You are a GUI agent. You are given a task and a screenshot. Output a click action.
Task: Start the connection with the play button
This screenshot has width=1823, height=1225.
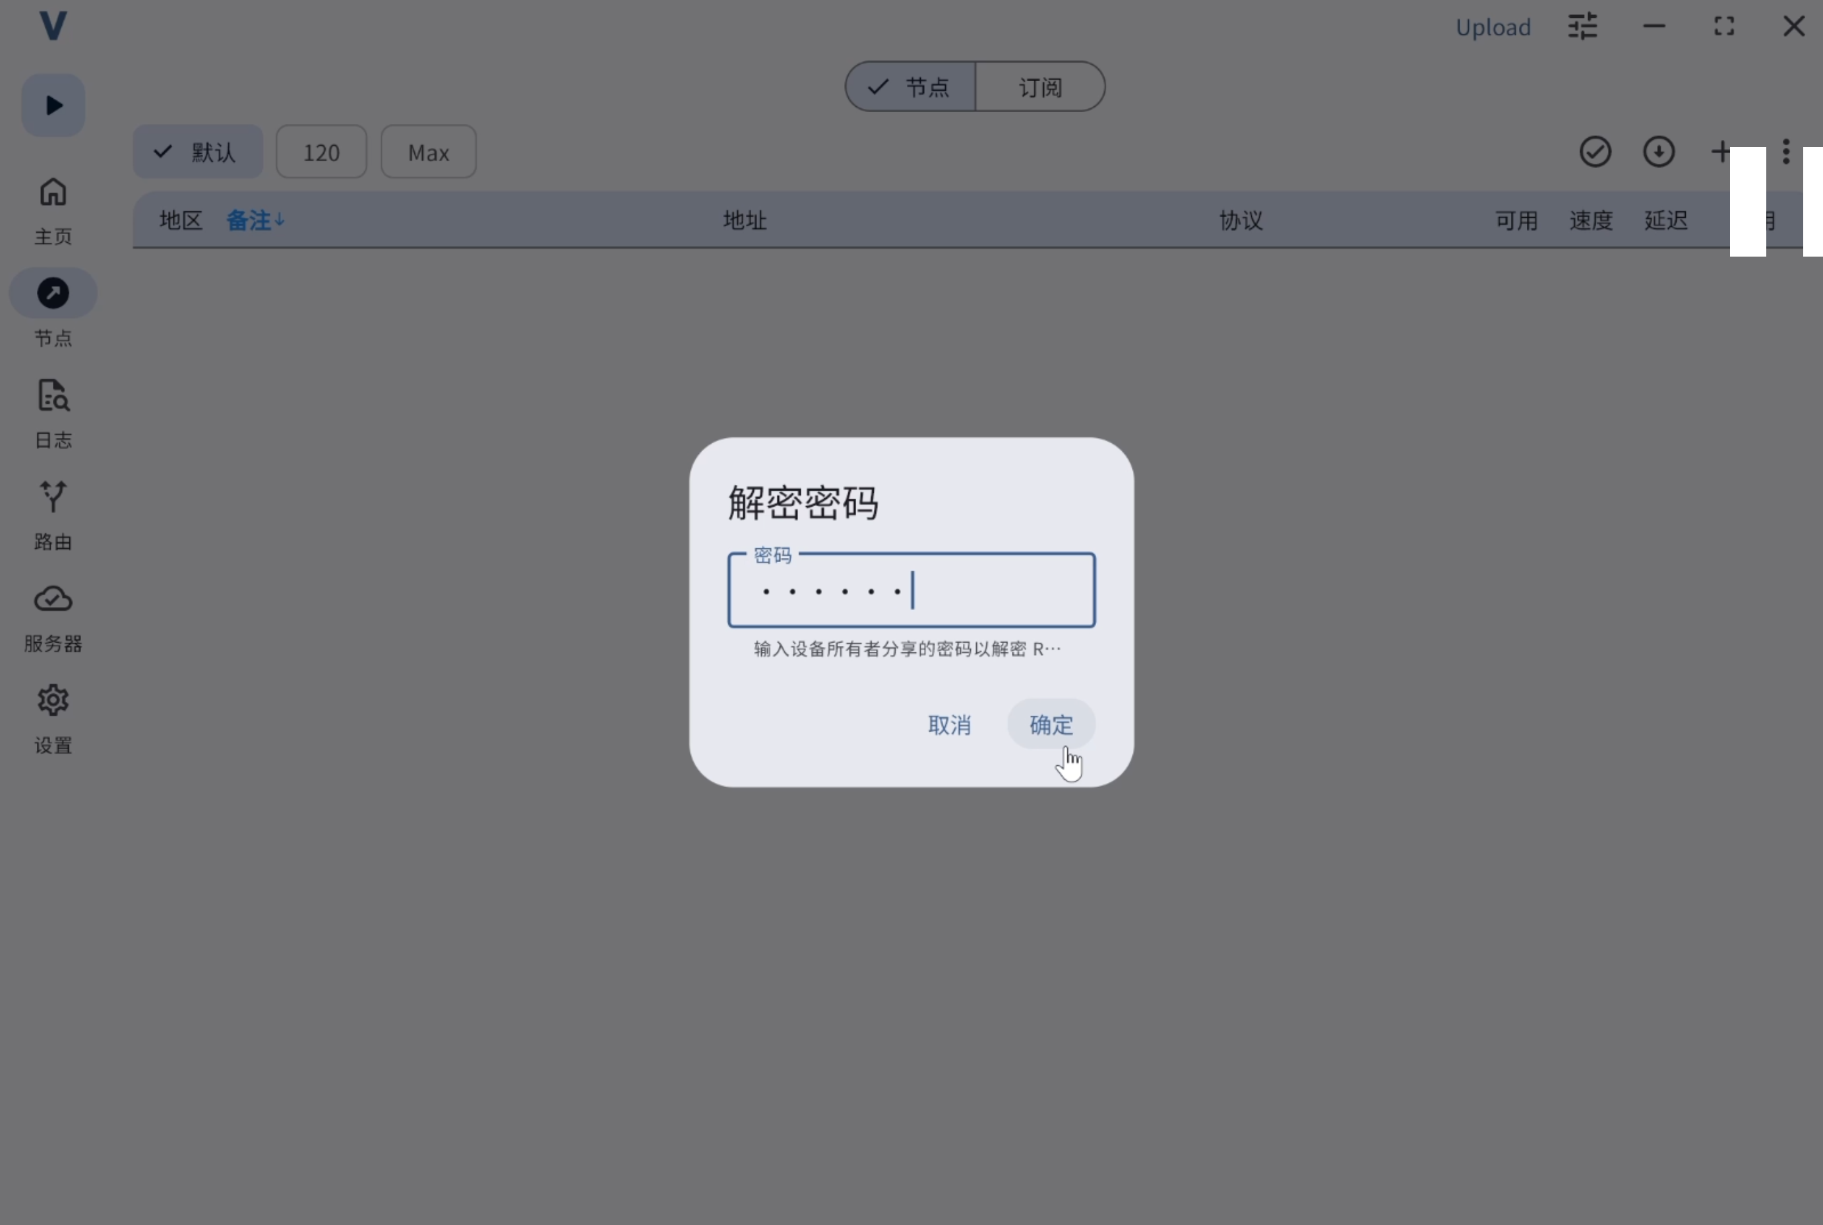coord(53,106)
